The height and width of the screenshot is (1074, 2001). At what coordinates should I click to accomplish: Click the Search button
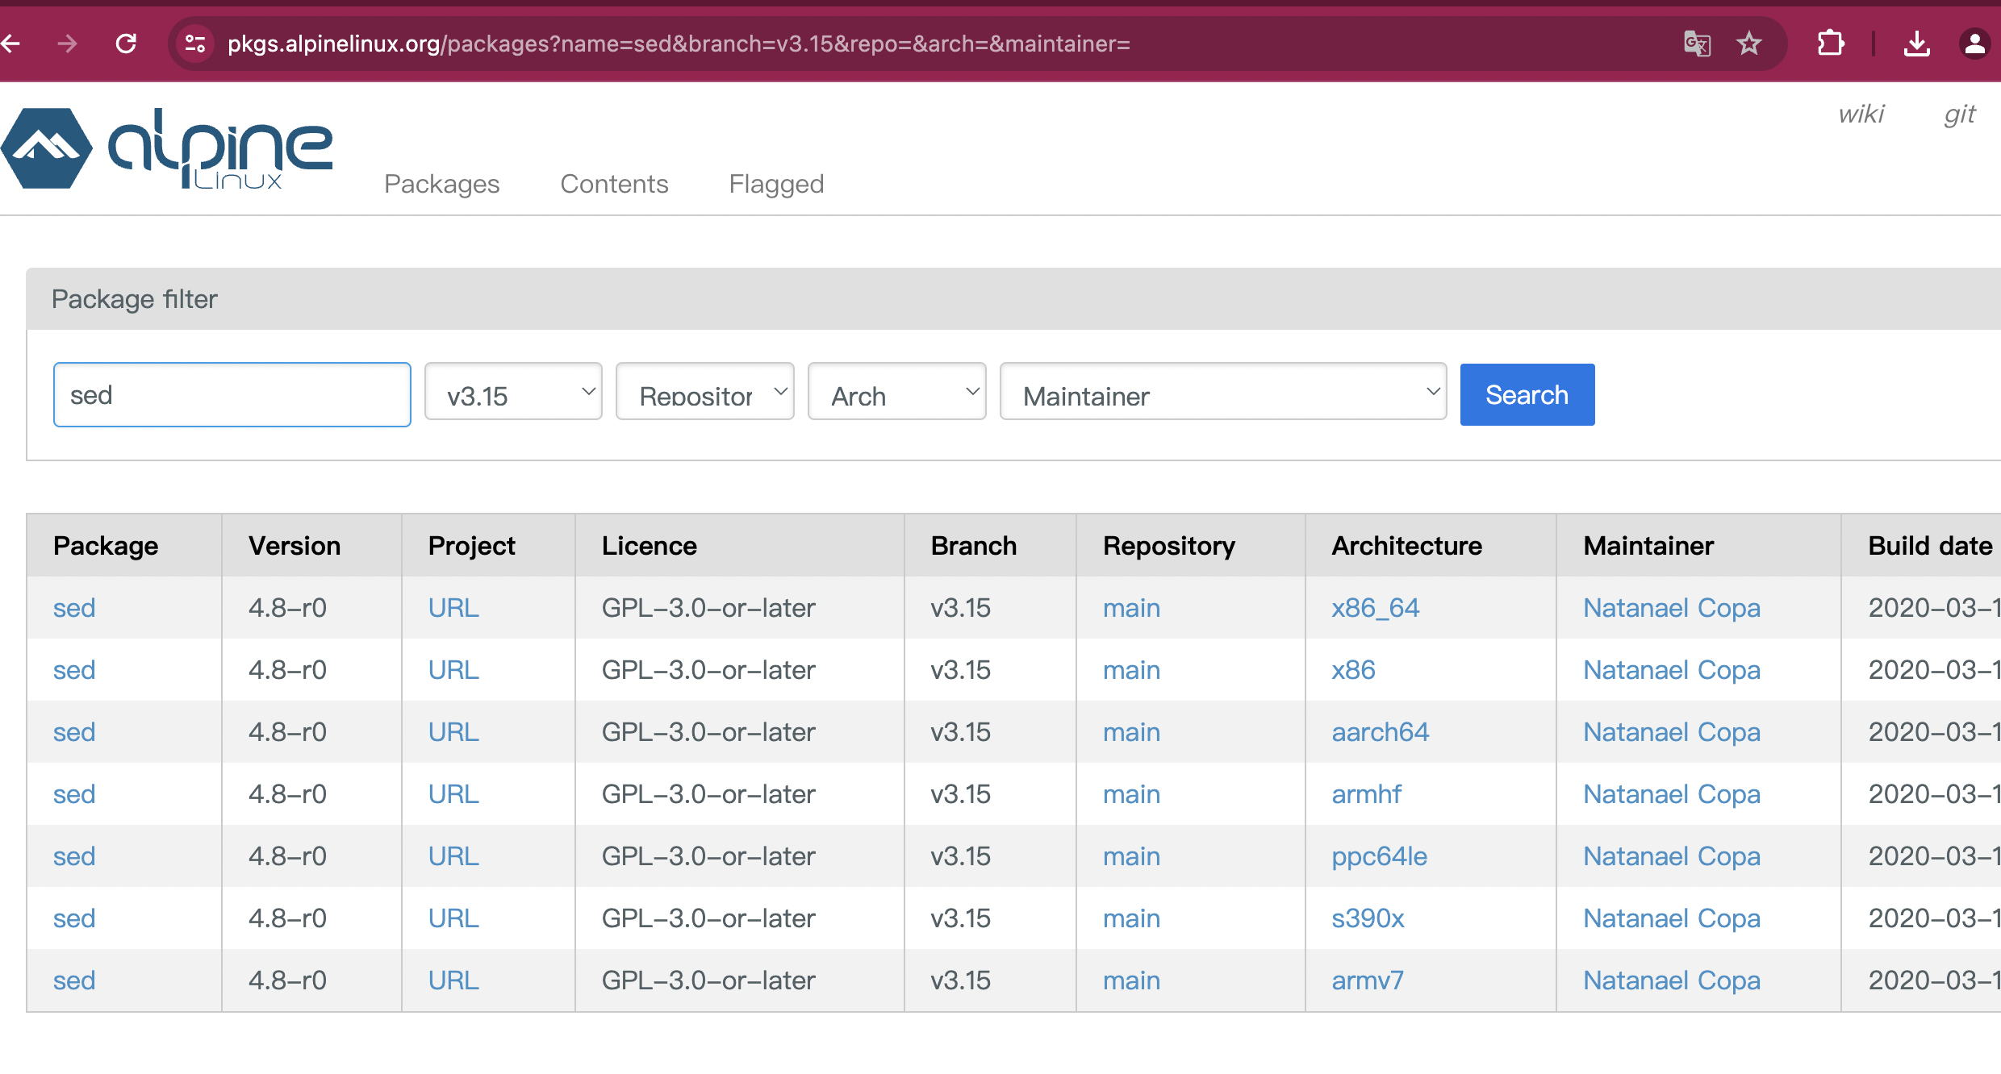(1526, 394)
